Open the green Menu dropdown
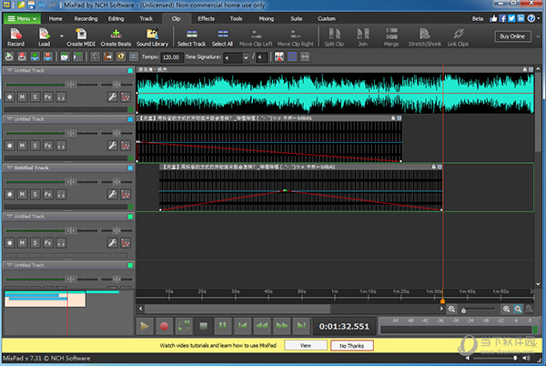The image size is (546, 366). pos(22,18)
